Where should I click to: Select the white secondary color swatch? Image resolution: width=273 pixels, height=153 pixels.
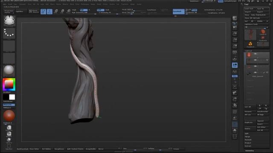(x=12, y=97)
